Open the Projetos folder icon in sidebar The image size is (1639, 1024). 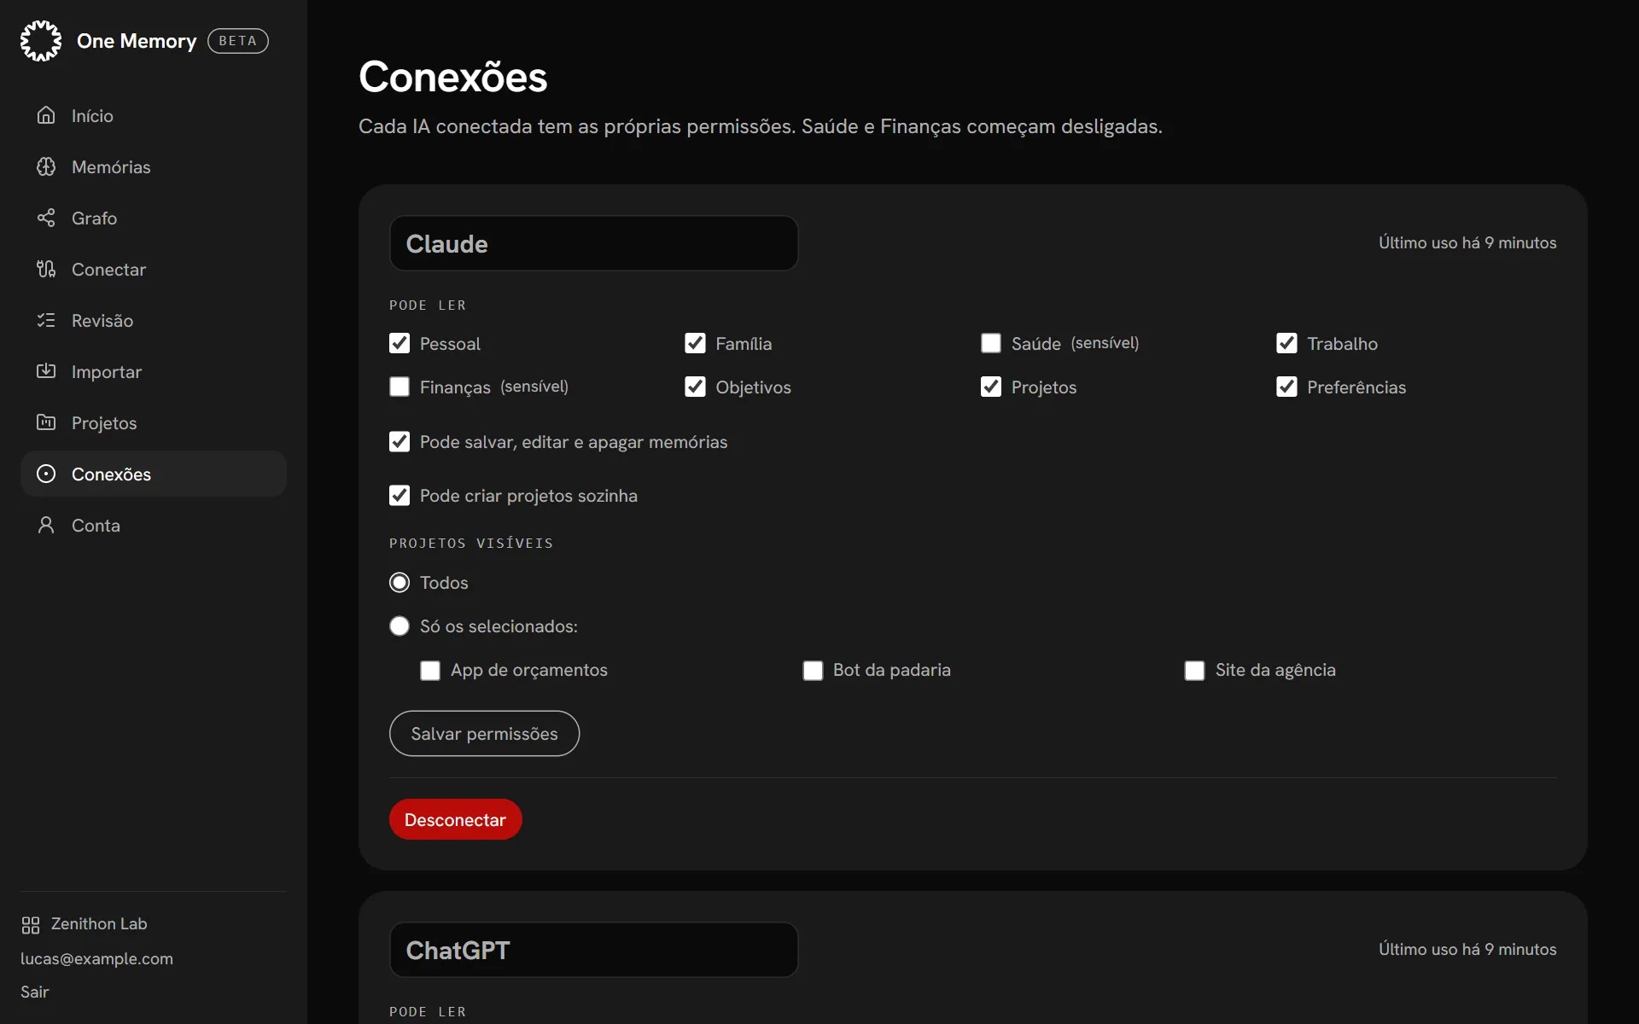[x=46, y=422]
